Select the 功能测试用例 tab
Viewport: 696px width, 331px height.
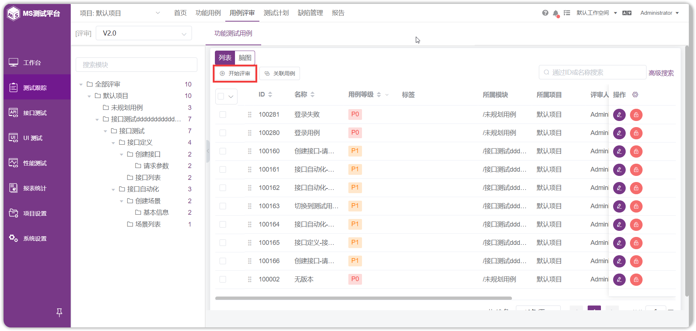[x=233, y=33]
